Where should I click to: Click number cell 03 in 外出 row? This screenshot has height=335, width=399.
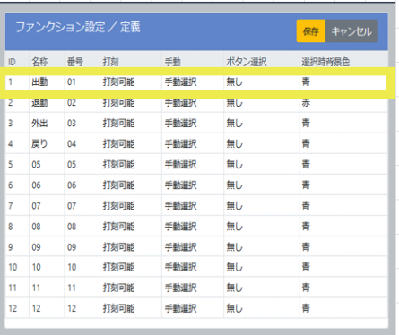(x=82, y=123)
